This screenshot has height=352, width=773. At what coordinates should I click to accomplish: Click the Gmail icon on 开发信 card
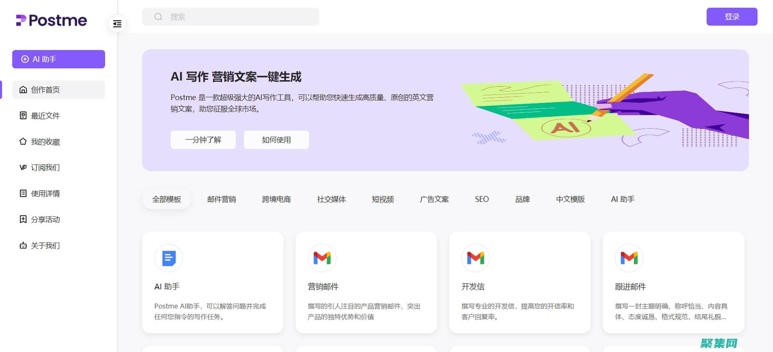[x=475, y=258]
